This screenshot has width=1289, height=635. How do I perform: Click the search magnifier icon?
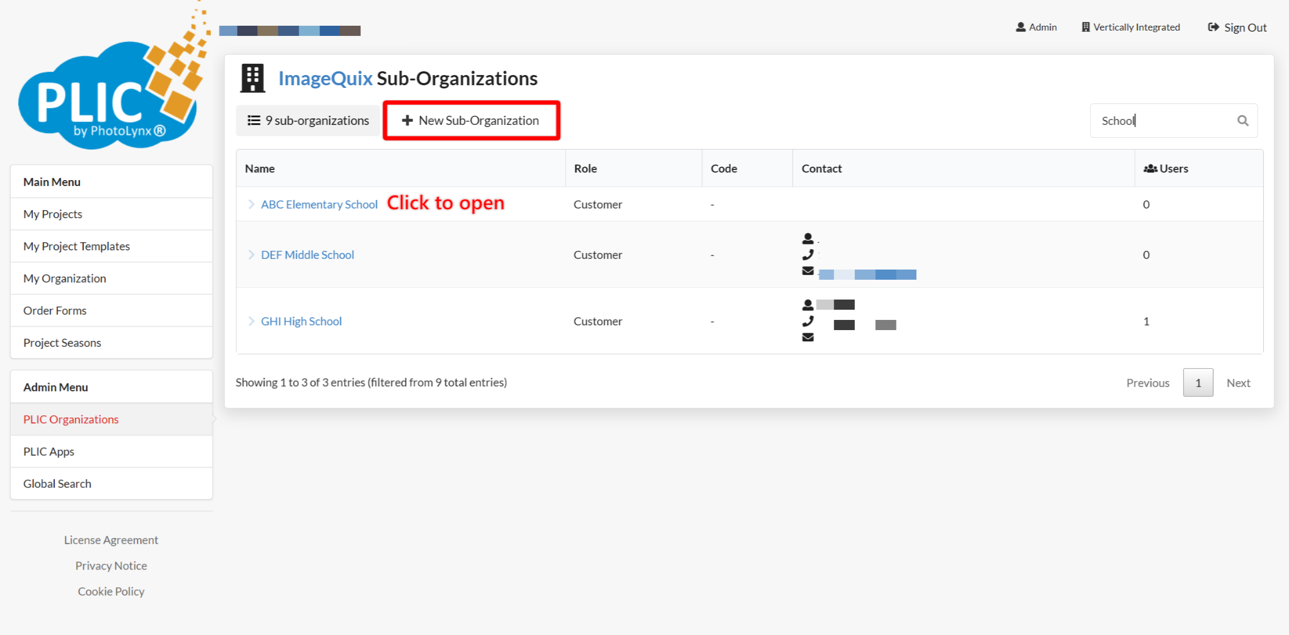tap(1243, 121)
